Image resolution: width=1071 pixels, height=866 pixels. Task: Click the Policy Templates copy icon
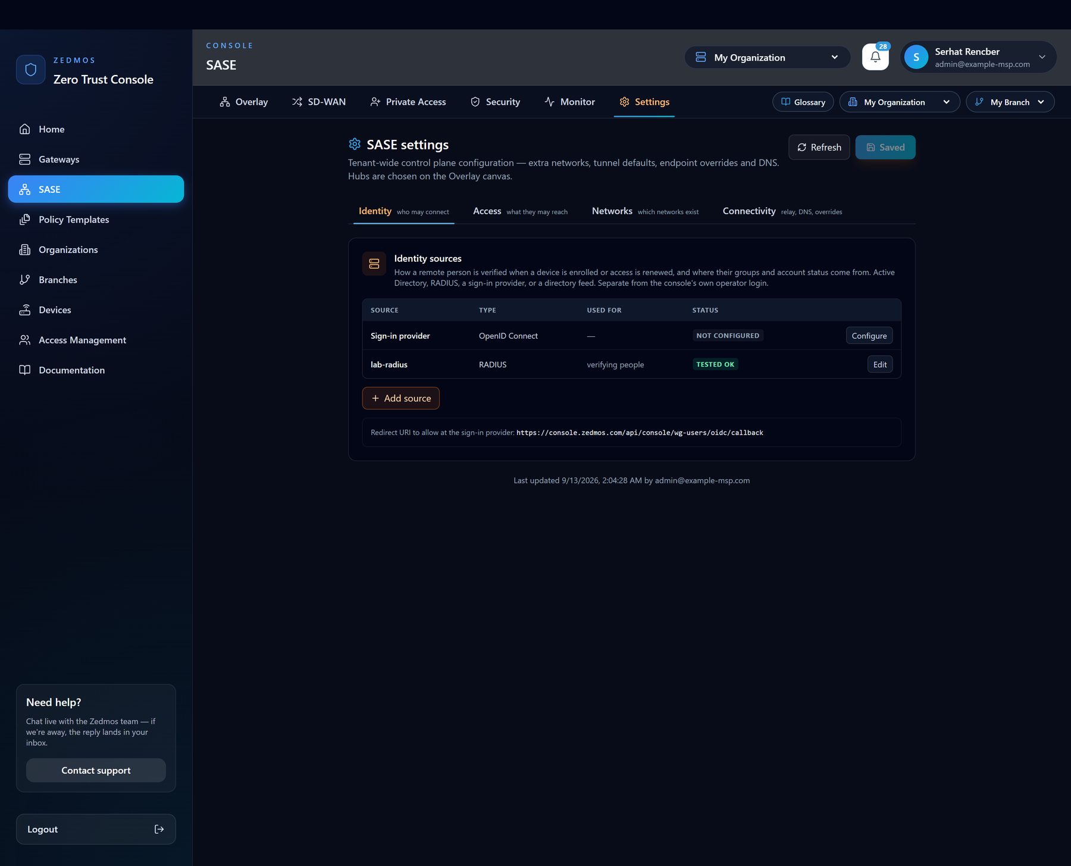coord(25,220)
